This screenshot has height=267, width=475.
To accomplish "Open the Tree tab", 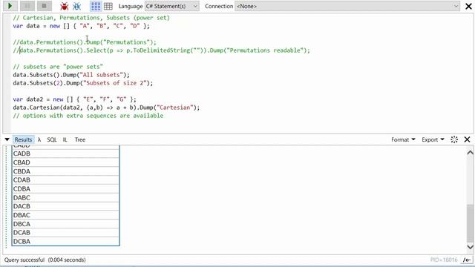I will click(80, 139).
